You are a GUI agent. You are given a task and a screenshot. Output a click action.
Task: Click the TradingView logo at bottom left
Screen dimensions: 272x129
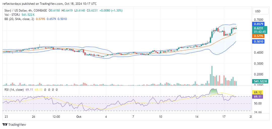point(14,124)
